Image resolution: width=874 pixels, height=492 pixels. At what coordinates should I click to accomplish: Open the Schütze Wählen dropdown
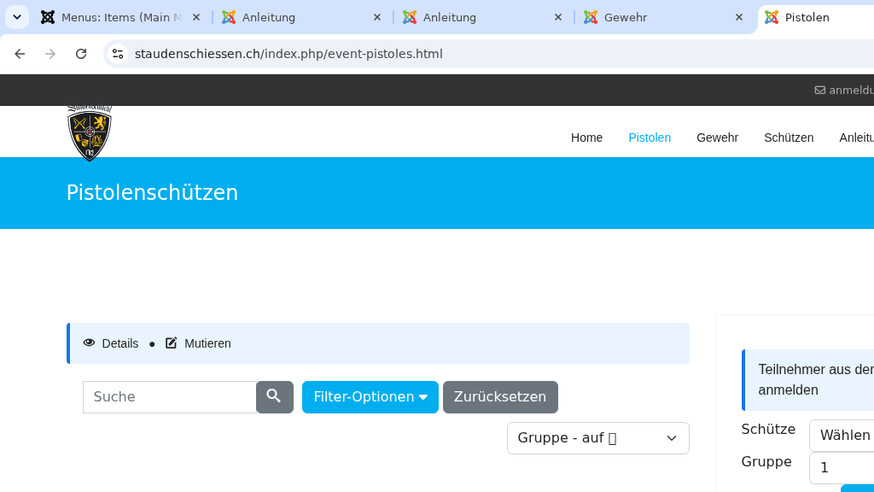(x=842, y=435)
